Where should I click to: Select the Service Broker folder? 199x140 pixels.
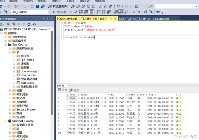(26, 110)
